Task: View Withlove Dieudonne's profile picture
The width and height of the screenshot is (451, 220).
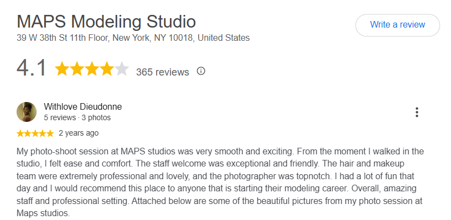Action: click(x=27, y=112)
